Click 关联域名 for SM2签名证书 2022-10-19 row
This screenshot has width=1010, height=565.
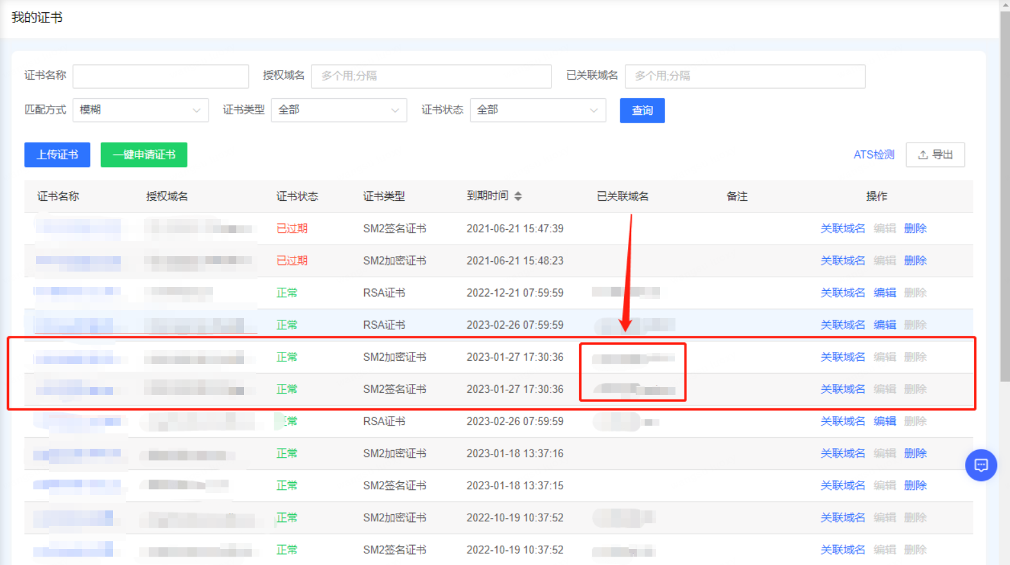click(x=842, y=550)
